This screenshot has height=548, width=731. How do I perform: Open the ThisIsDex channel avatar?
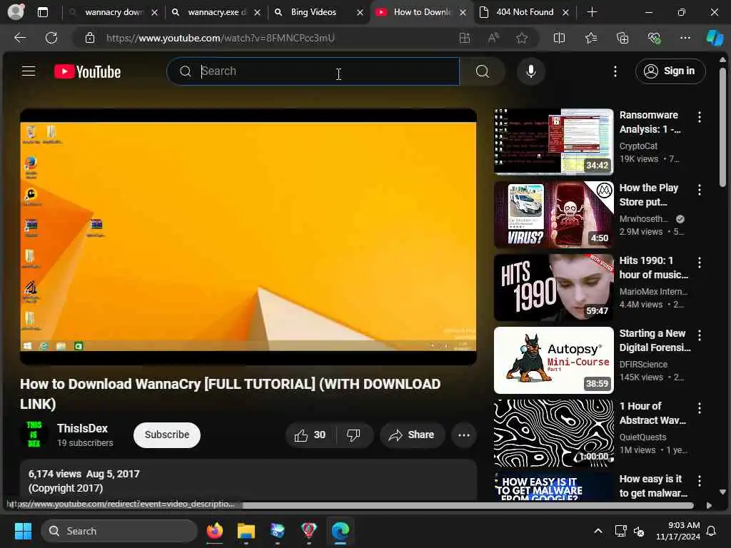point(34,435)
